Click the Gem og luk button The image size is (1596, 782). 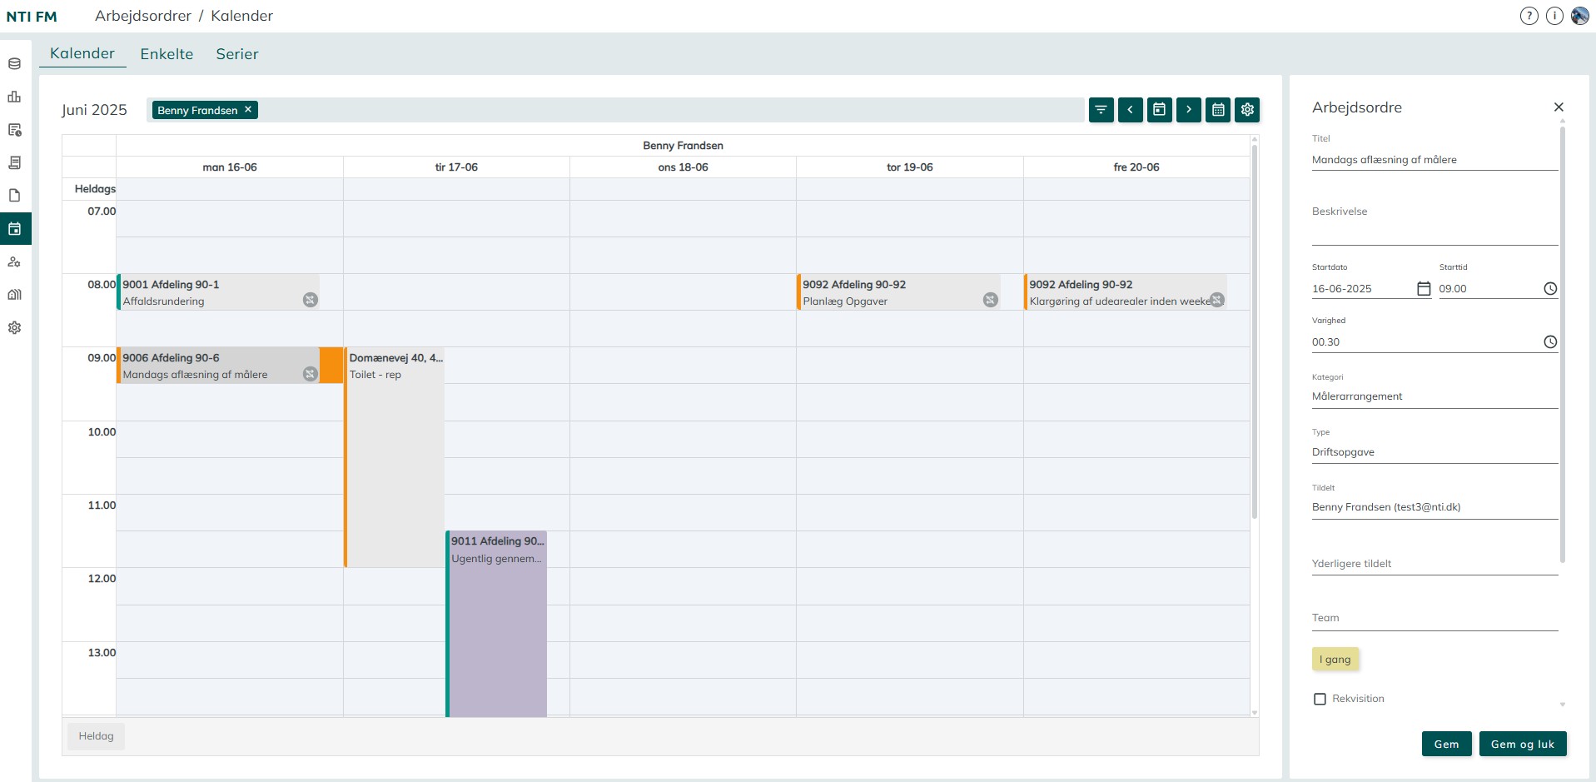1522,744
